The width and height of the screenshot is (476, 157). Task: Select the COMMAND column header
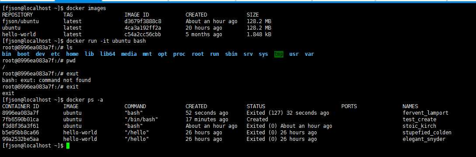[135, 106]
